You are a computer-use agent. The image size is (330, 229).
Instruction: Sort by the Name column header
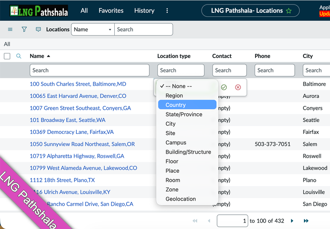37,56
